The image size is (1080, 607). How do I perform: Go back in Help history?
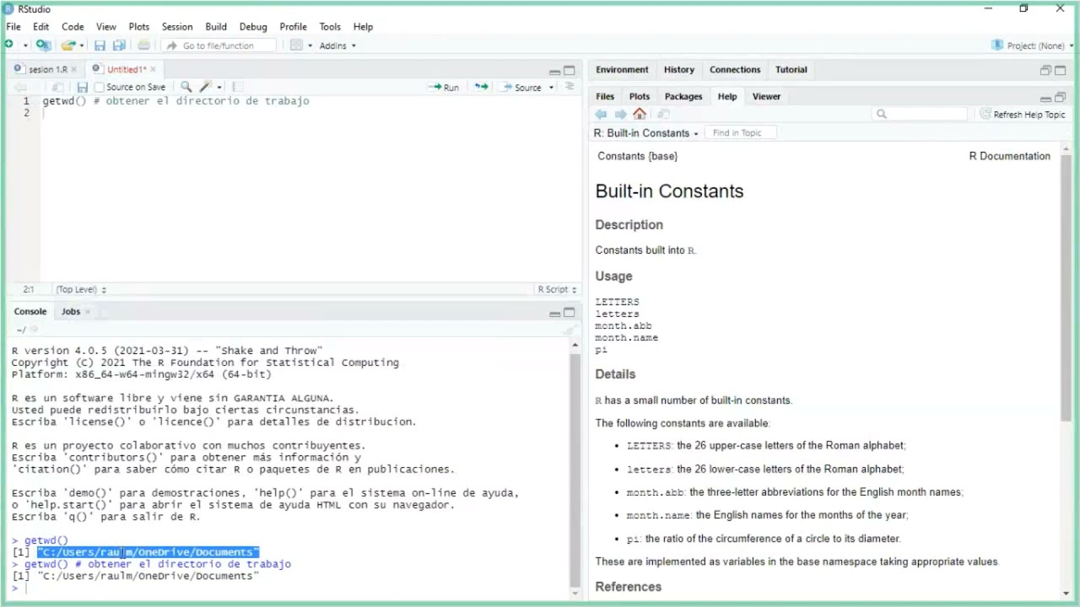[x=602, y=114]
